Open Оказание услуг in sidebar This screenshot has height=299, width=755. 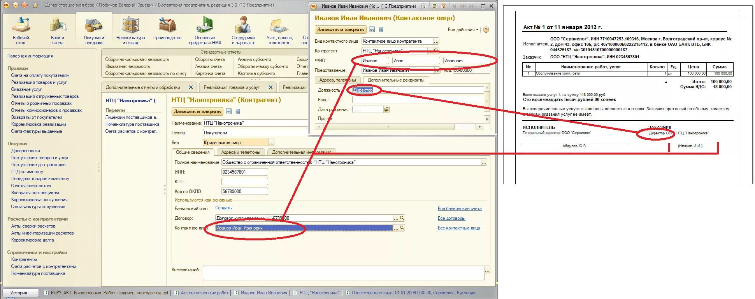click(x=26, y=89)
